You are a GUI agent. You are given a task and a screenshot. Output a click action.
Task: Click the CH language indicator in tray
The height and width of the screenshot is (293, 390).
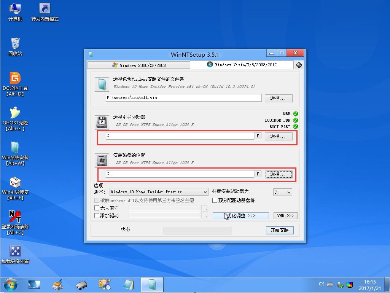(322, 284)
